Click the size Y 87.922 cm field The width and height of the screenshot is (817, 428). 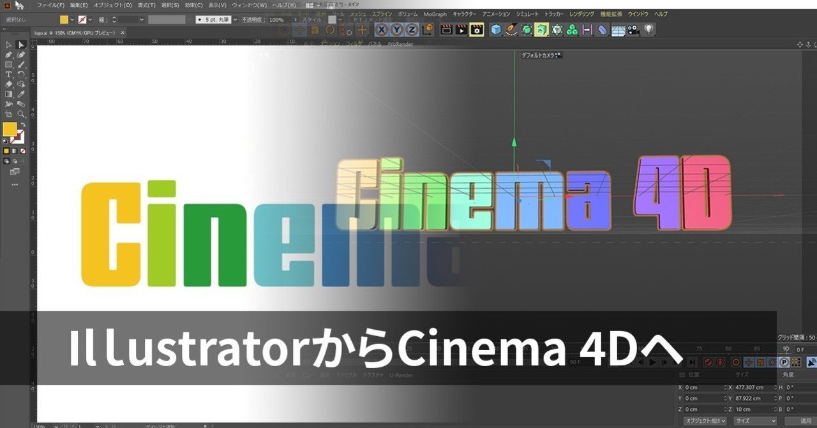[x=752, y=398]
